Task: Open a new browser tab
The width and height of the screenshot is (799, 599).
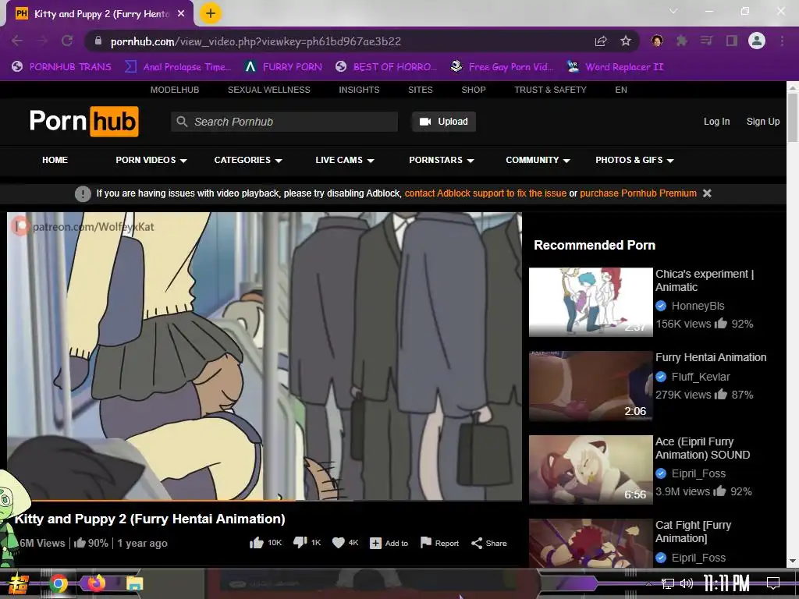Action: click(x=211, y=13)
